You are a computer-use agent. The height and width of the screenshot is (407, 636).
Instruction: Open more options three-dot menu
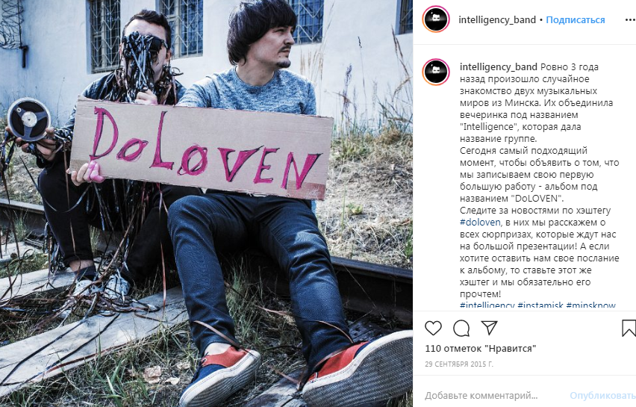coord(630,20)
